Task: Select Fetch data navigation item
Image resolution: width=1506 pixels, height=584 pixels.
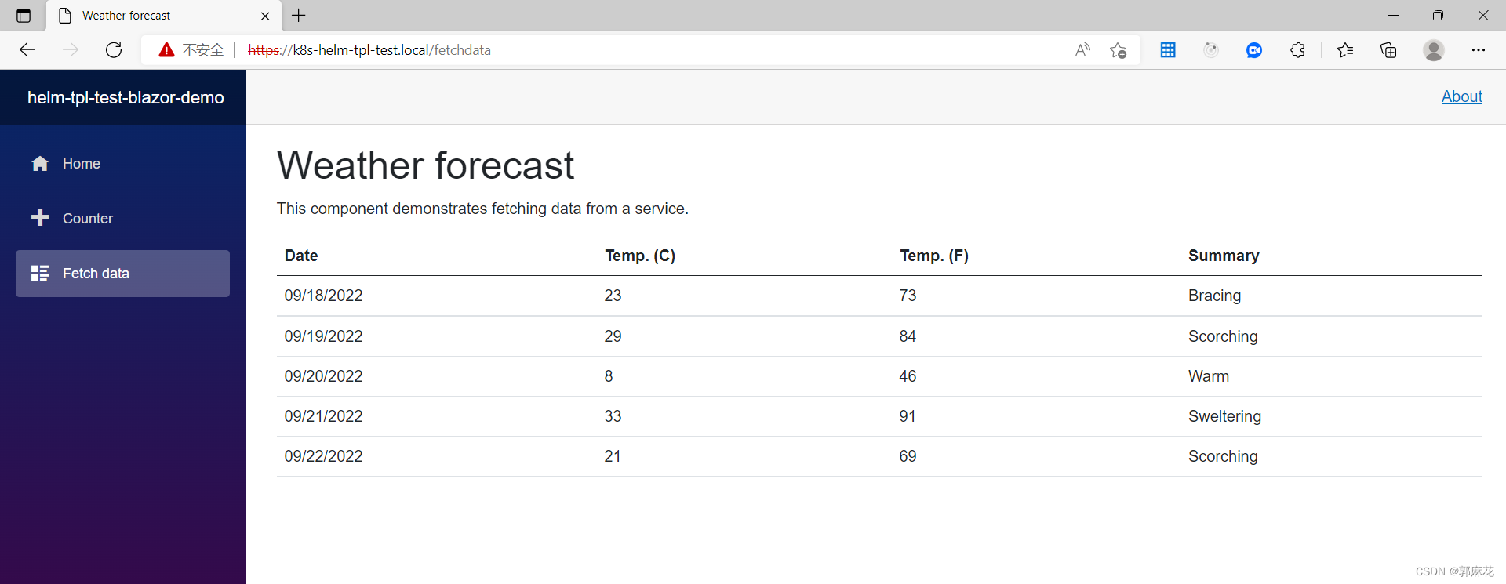Action: pyautogui.click(x=122, y=274)
